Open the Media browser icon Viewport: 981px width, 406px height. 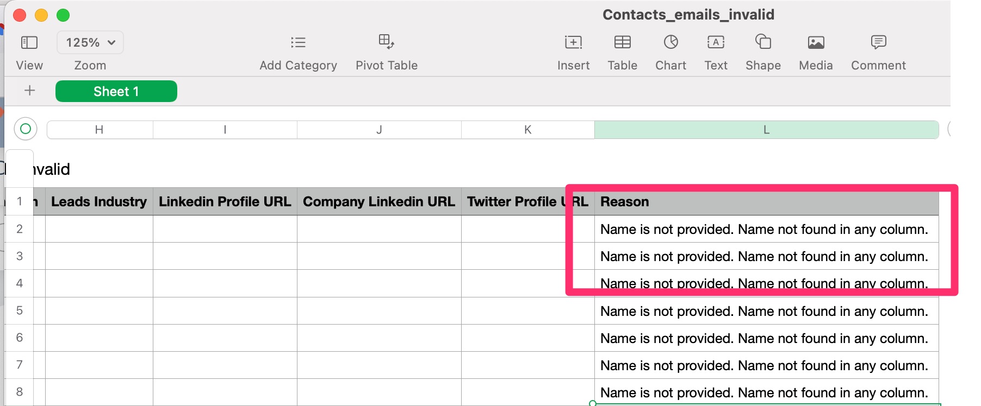[x=816, y=42]
